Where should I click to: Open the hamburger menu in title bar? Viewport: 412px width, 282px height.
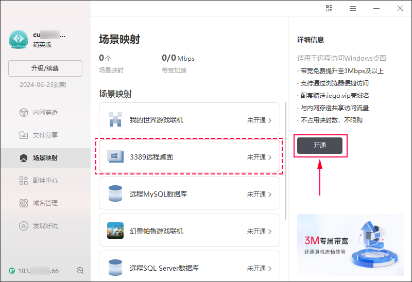pos(353,8)
